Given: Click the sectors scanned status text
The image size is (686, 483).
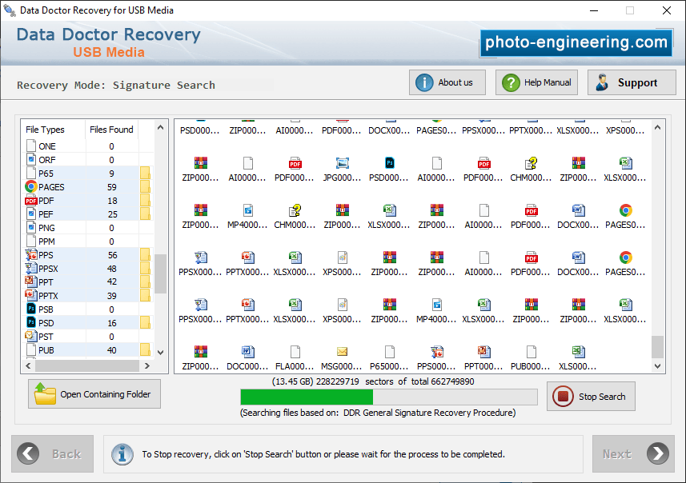Looking at the screenshot, I should pyautogui.click(x=373, y=381).
